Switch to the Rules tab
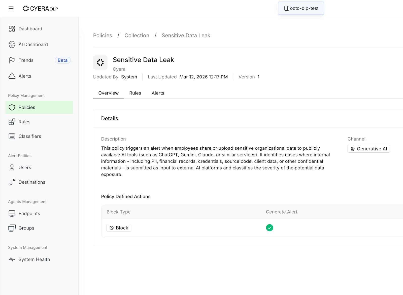Image resolution: width=403 pixels, height=295 pixels. coord(135,93)
